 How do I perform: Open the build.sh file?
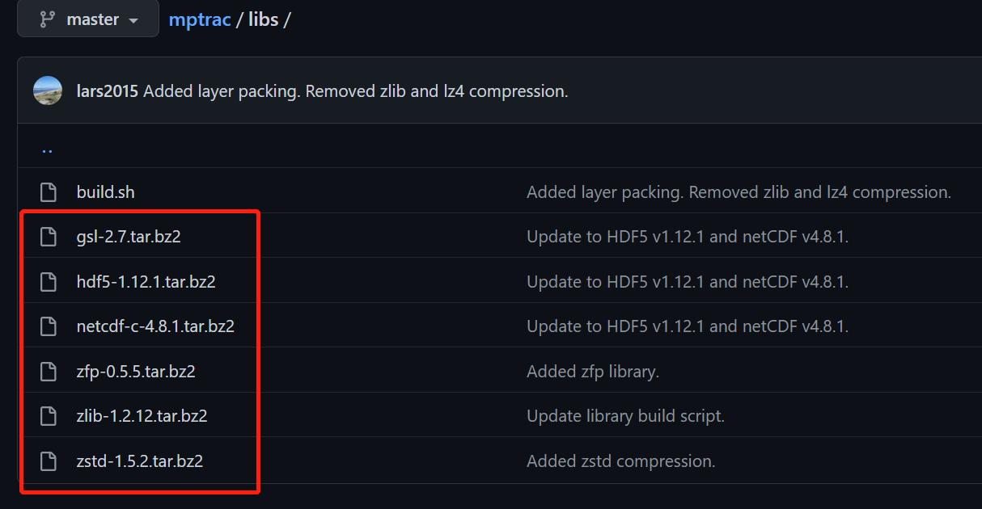(105, 192)
